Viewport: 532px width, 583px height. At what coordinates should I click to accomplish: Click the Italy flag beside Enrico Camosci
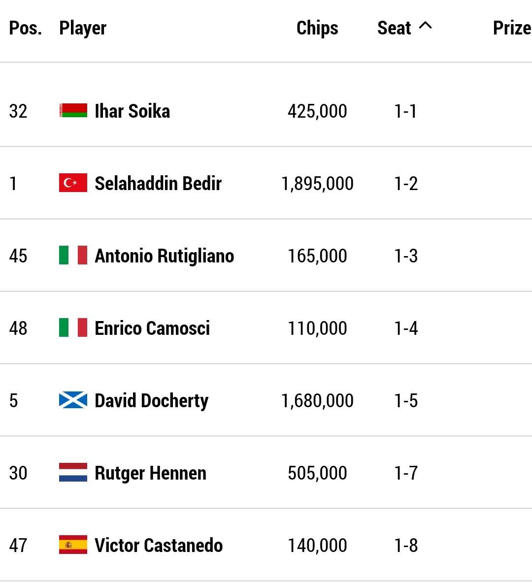pyautogui.click(x=73, y=327)
